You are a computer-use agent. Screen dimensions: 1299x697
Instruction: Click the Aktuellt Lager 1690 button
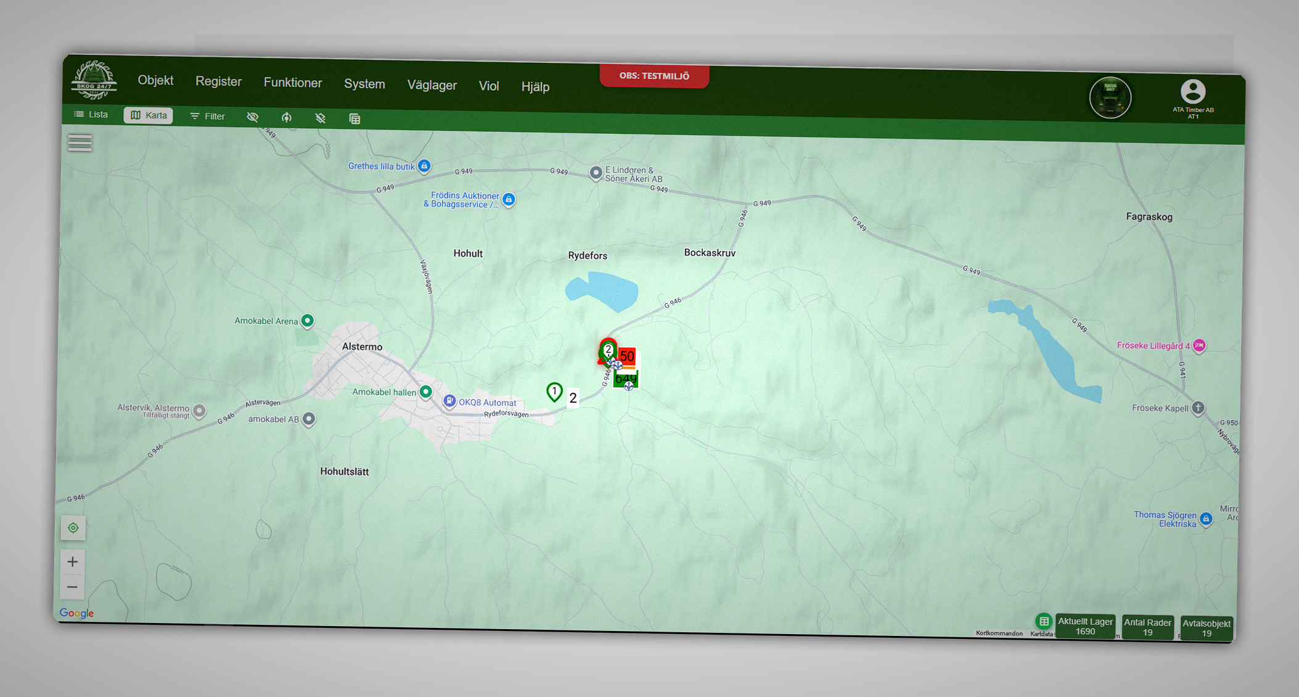click(x=1085, y=626)
